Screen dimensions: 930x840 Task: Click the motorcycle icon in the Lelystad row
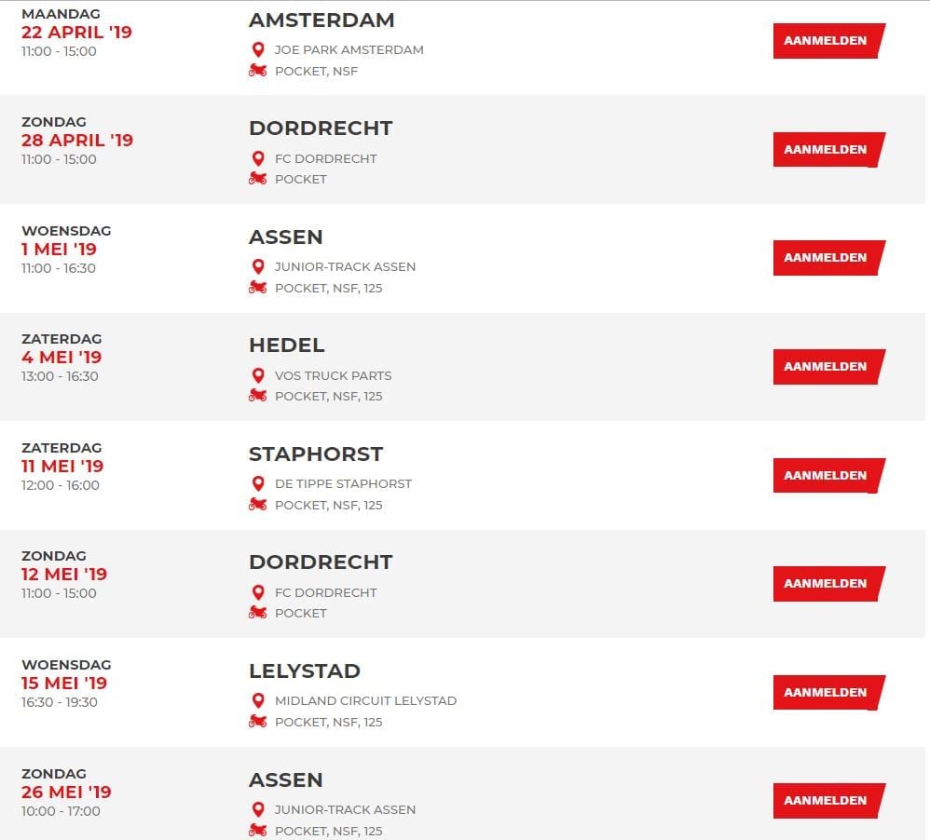point(257,722)
